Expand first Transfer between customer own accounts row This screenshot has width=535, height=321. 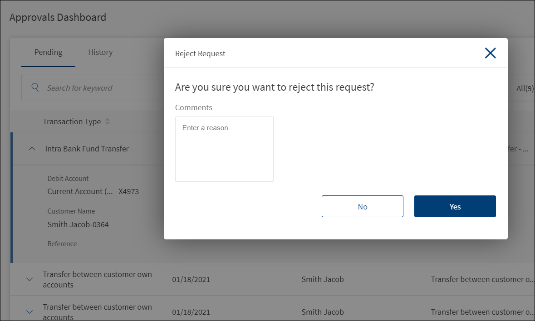click(x=29, y=279)
